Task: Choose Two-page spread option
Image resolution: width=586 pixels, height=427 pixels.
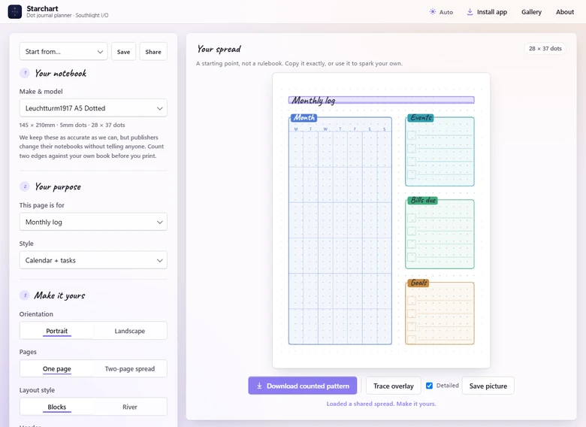Action: [130, 368]
